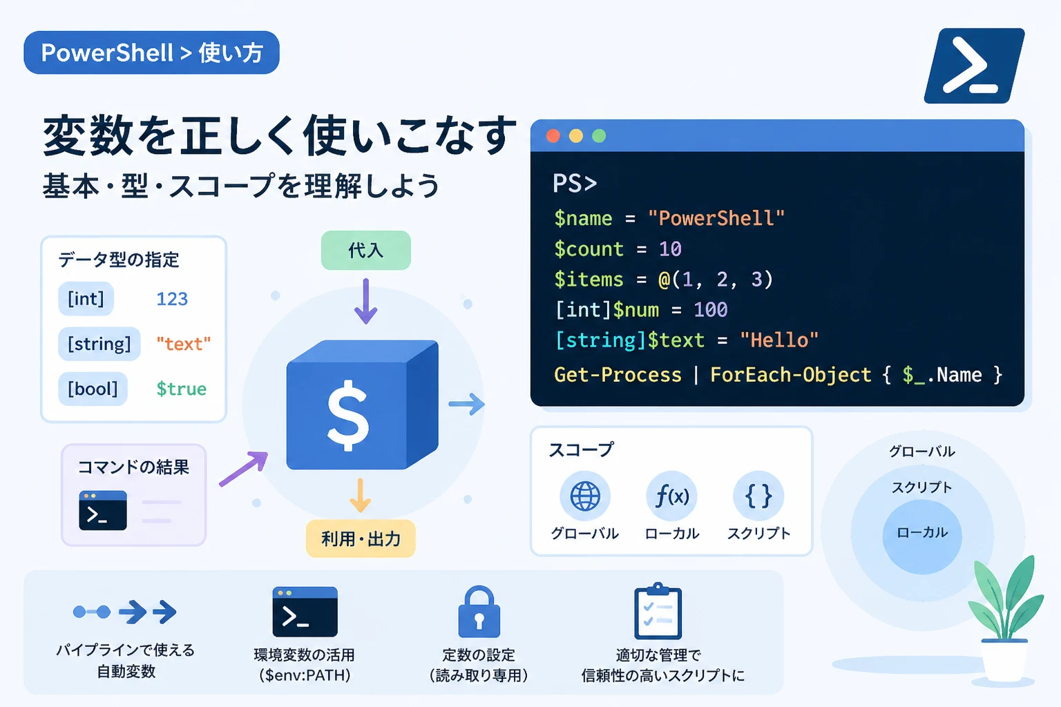
Task: Click the value 123 next to [int]
Action: click(x=172, y=299)
